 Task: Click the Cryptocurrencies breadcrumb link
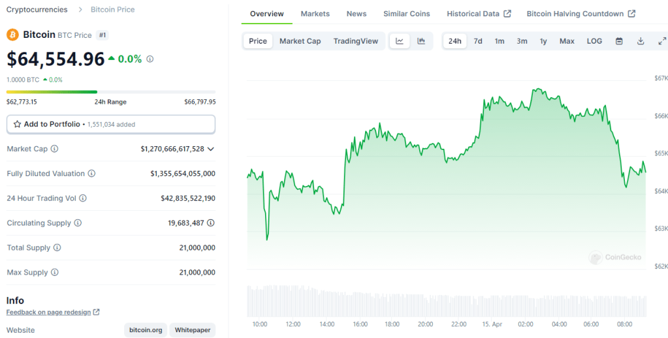(x=37, y=10)
